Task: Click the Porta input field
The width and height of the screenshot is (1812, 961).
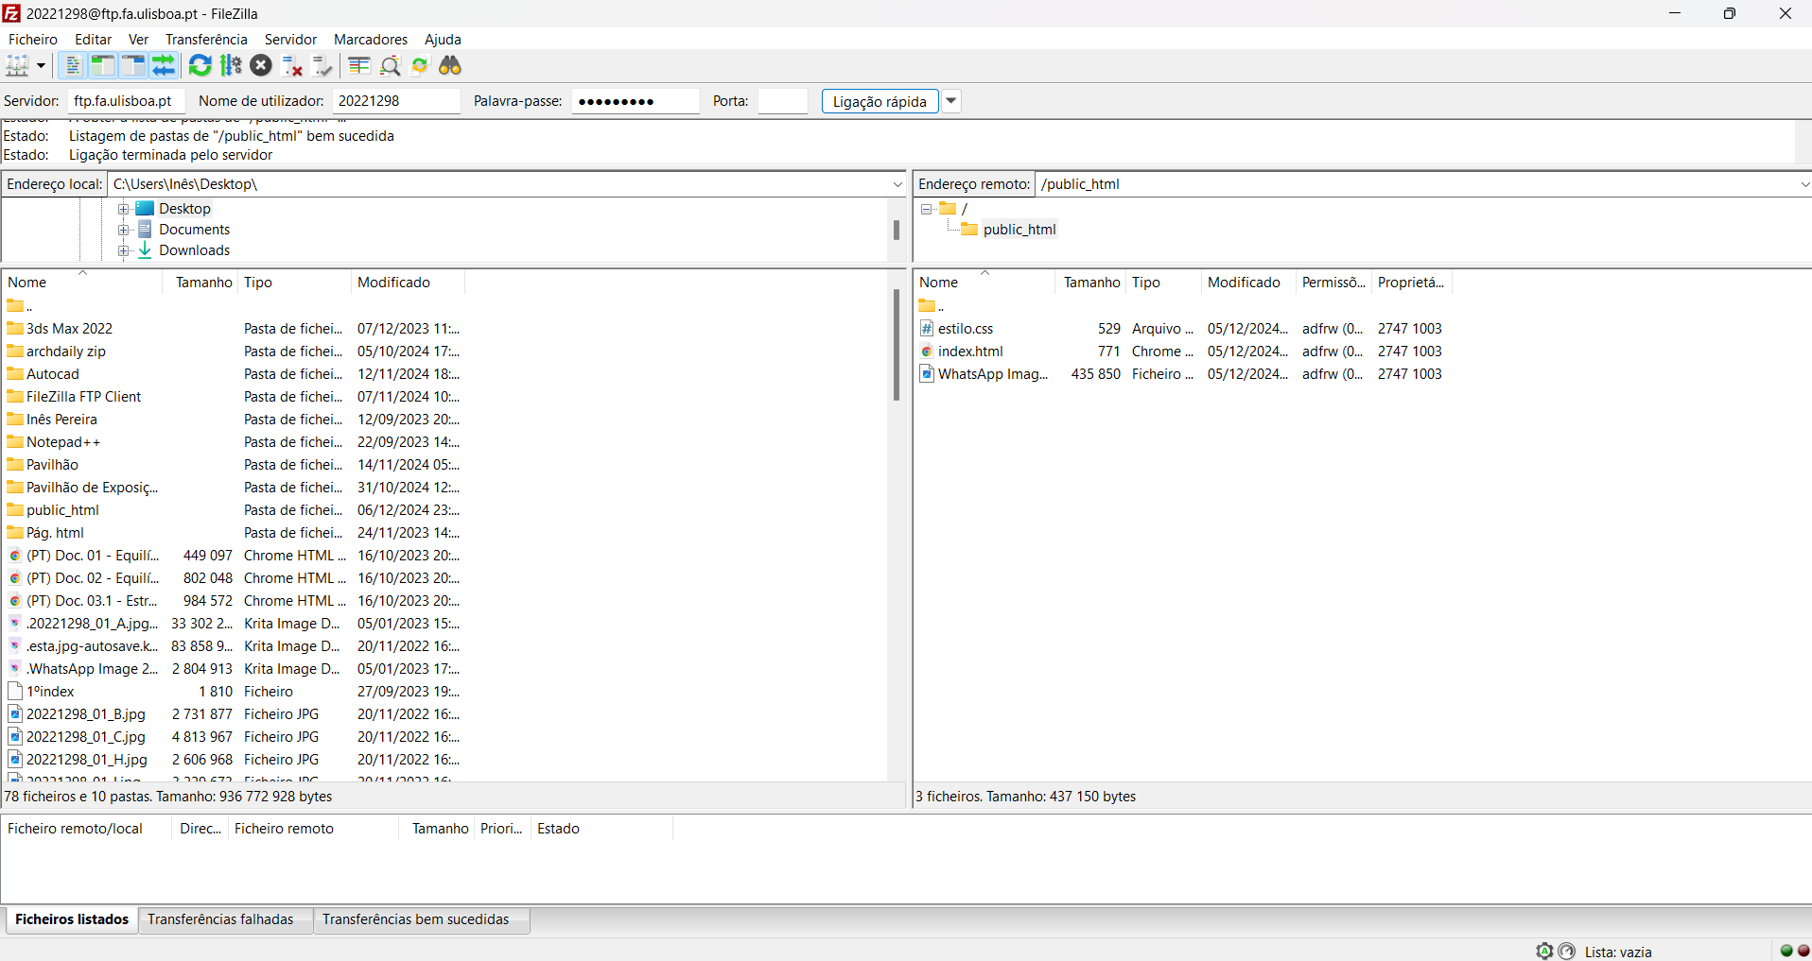Action: click(x=783, y=101)
